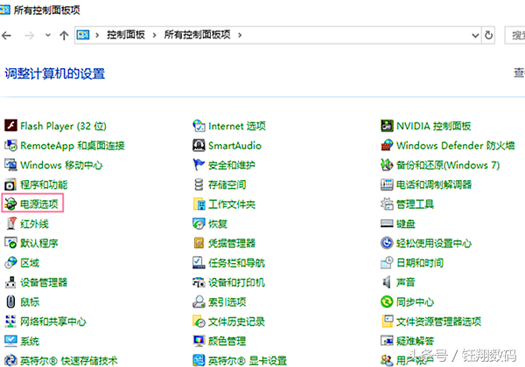Click the 工作文件夹 icon

[199, 204]
